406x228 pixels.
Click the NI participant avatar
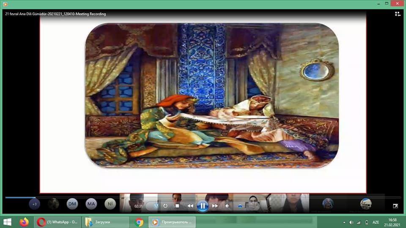pos(110,204)
